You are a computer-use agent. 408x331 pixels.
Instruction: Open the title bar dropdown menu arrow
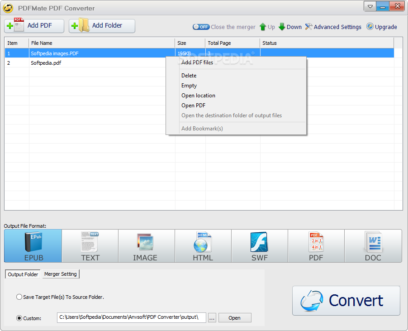370,6
